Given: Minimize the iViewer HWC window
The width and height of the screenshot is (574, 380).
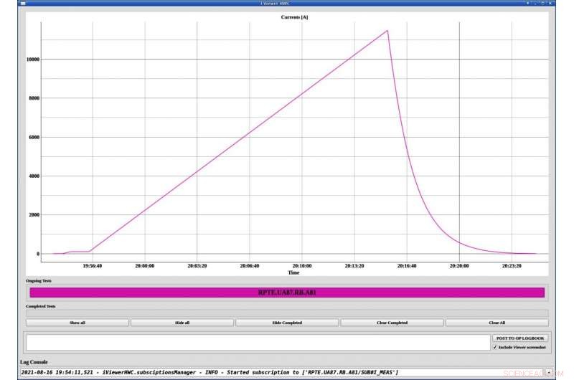Looking at the screenshot, I should [536, 4].
